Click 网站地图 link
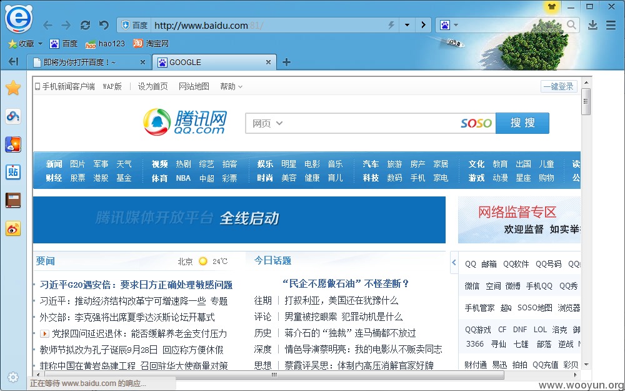 click(x=194, y=86)
